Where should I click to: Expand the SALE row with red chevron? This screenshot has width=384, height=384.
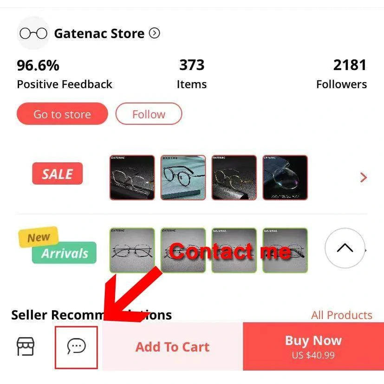[364, 177]
